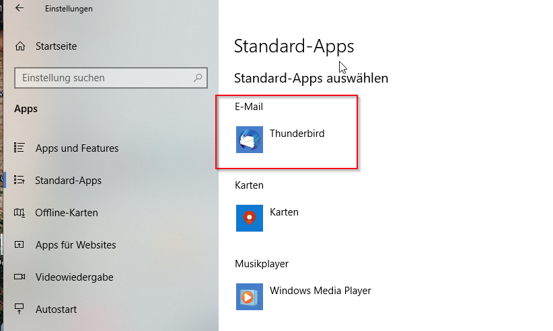The height and width of the screenshot is (331, 553).
Task: Click the Einstellungen window title
Action: (69, 9)
